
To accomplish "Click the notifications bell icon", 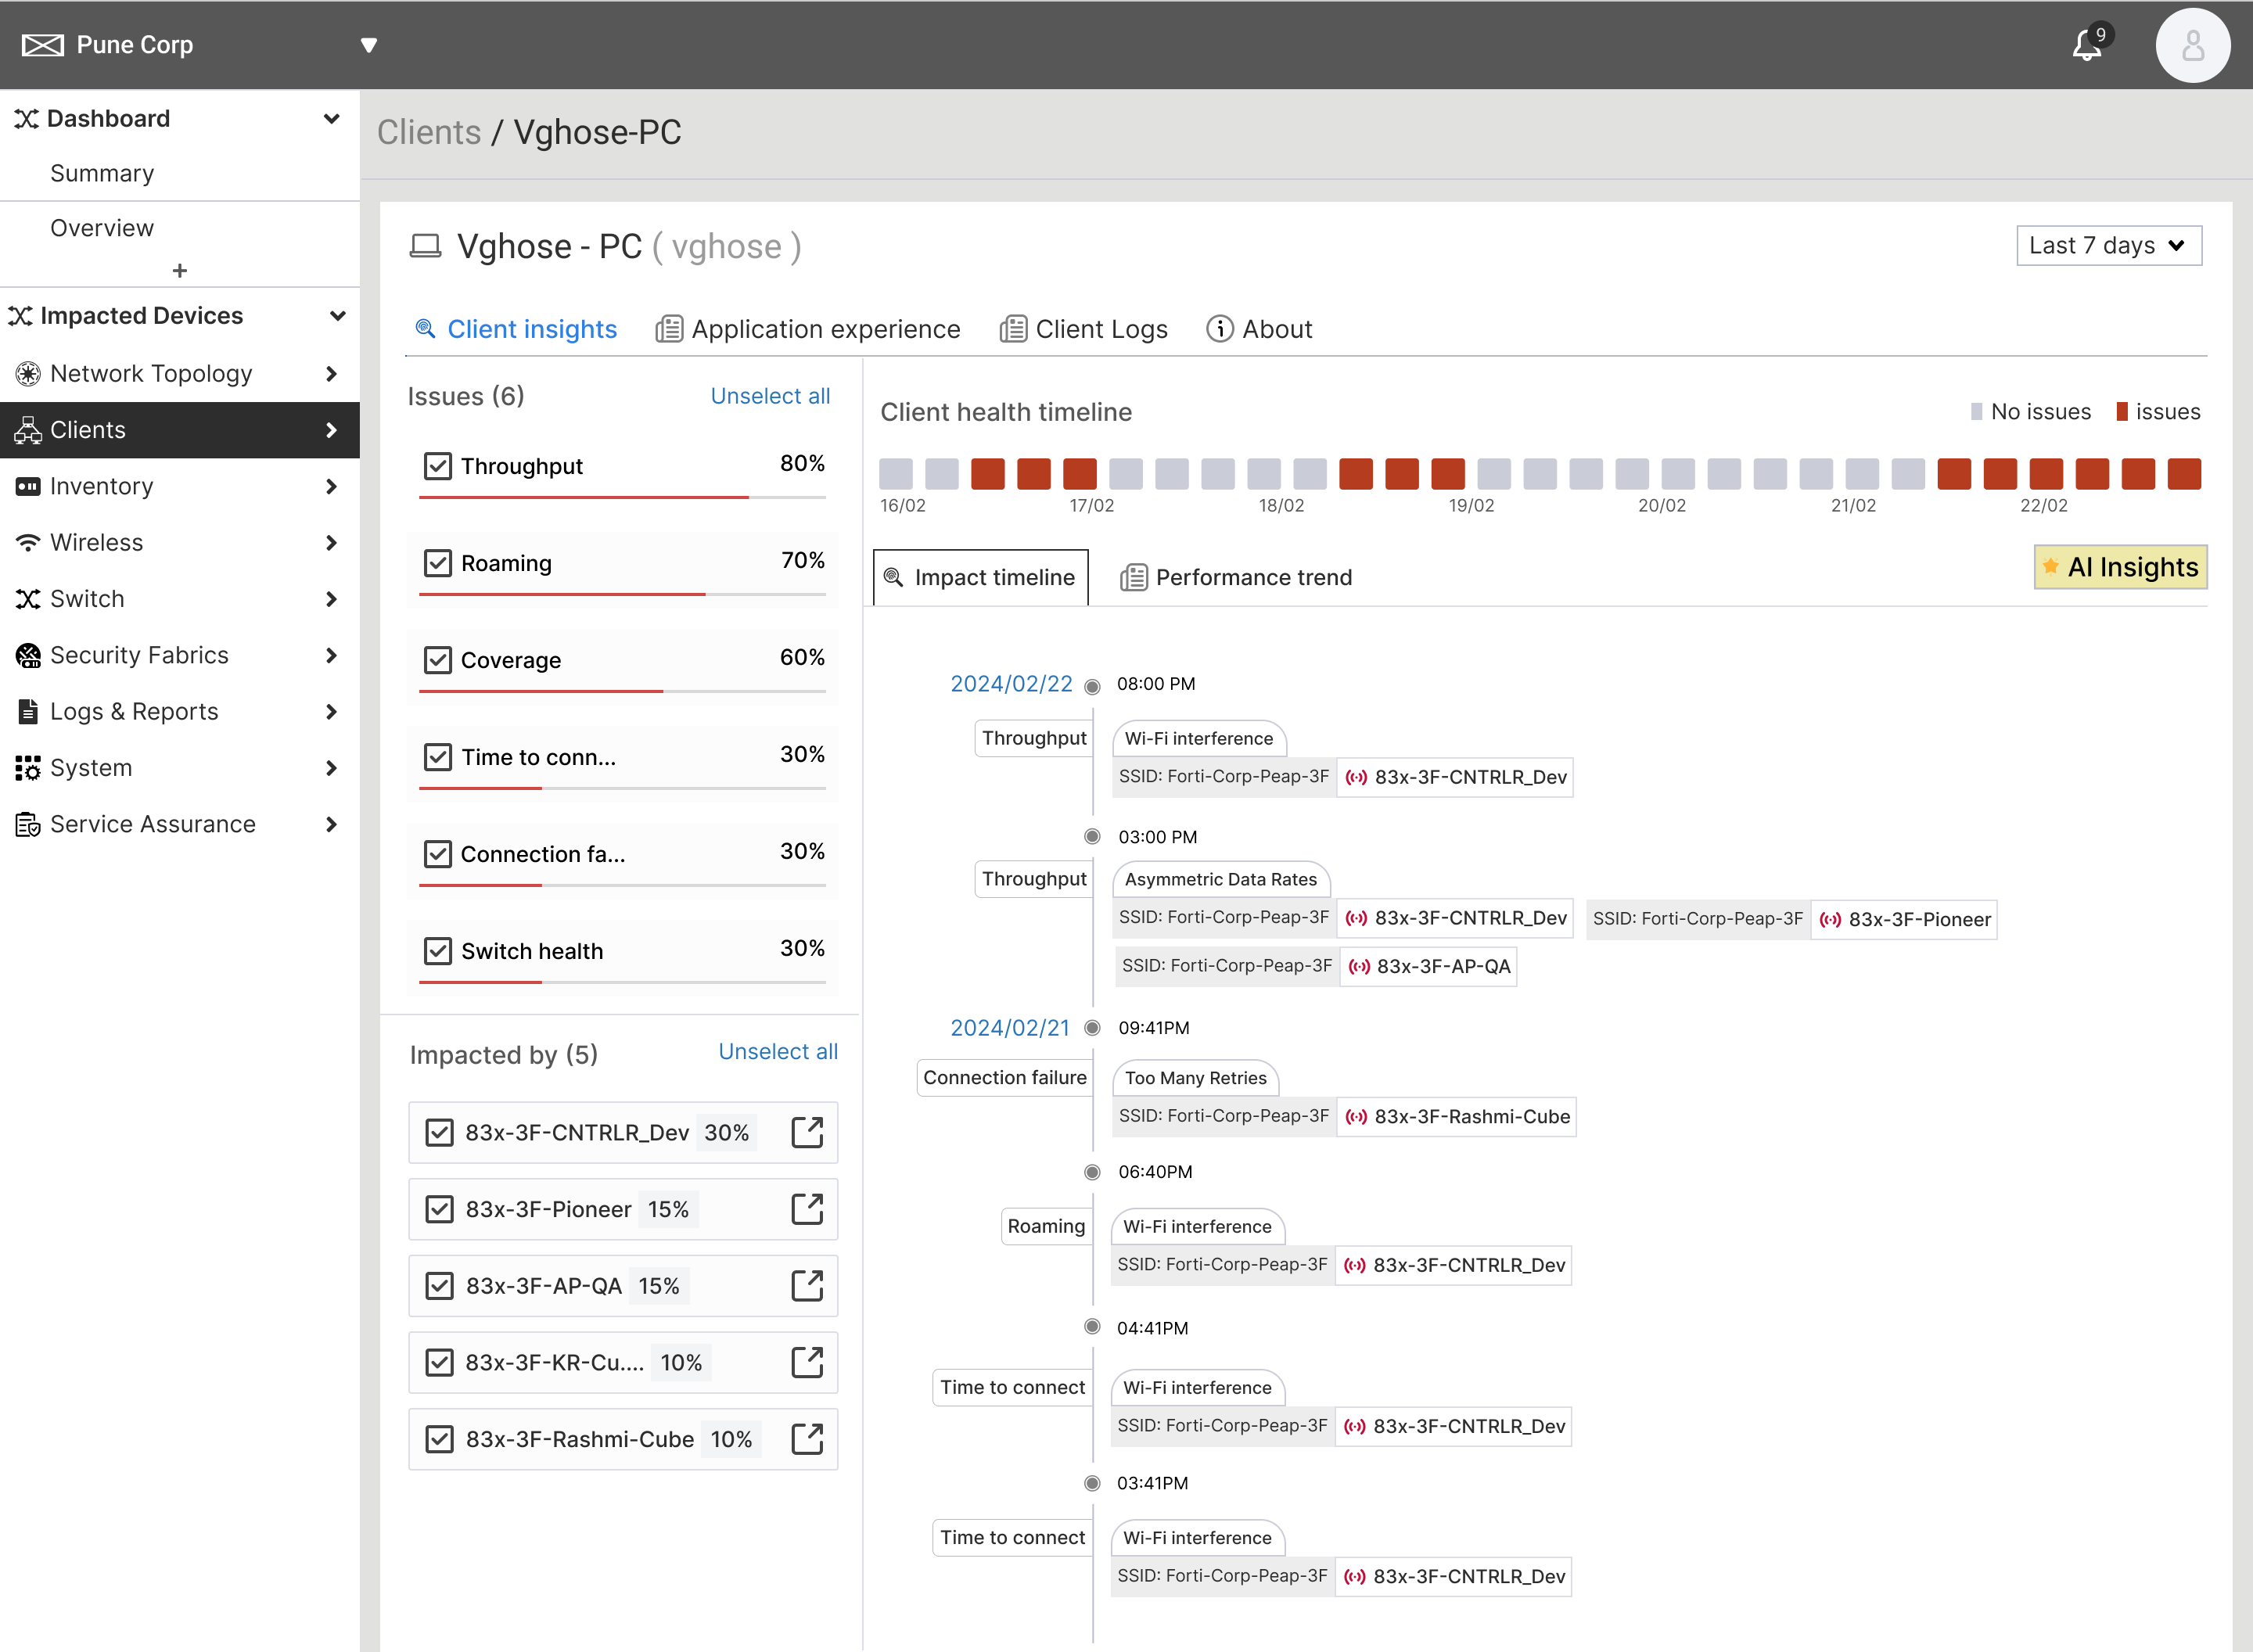I will coord(2086,46).
